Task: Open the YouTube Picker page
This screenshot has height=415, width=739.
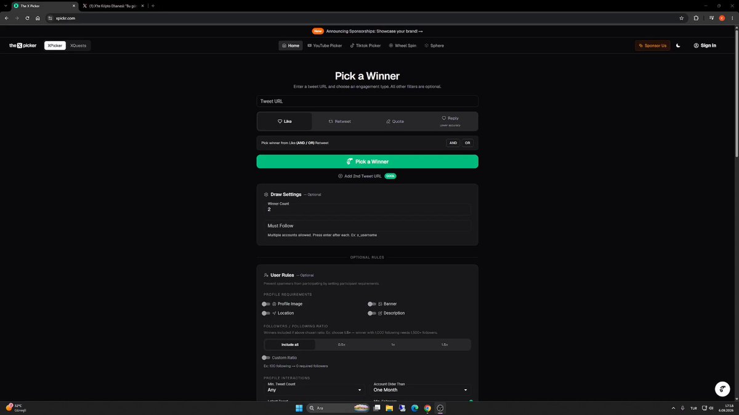Action: click(x=325, y=45)
